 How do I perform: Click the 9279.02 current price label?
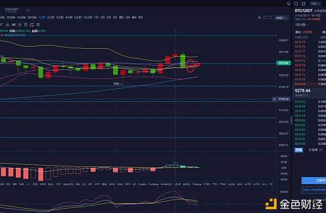(x=284, y=63)
